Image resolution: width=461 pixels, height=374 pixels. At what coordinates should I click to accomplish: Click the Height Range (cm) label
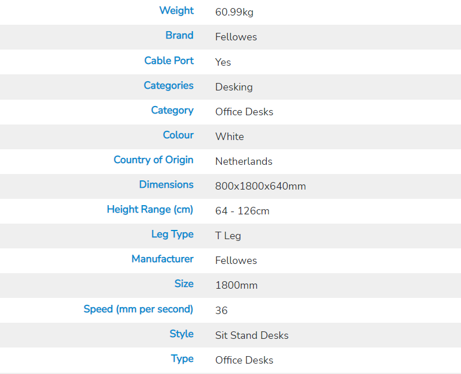150,209
